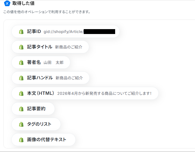The height and width of the screenshot is (152, 195).
Task: Select the 本文(HTML) value chip
Action: coord(85,94)
